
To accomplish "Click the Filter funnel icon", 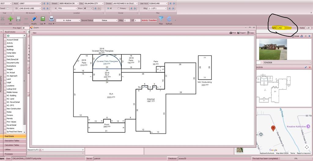I will (161, 19).
